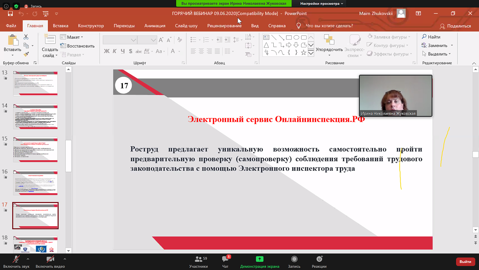Select slide 14 thumbnail
479x270 pixels.
[x=35, y=116]
